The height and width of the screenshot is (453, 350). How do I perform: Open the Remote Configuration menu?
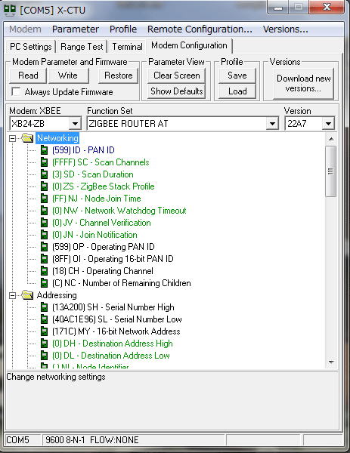200,29
